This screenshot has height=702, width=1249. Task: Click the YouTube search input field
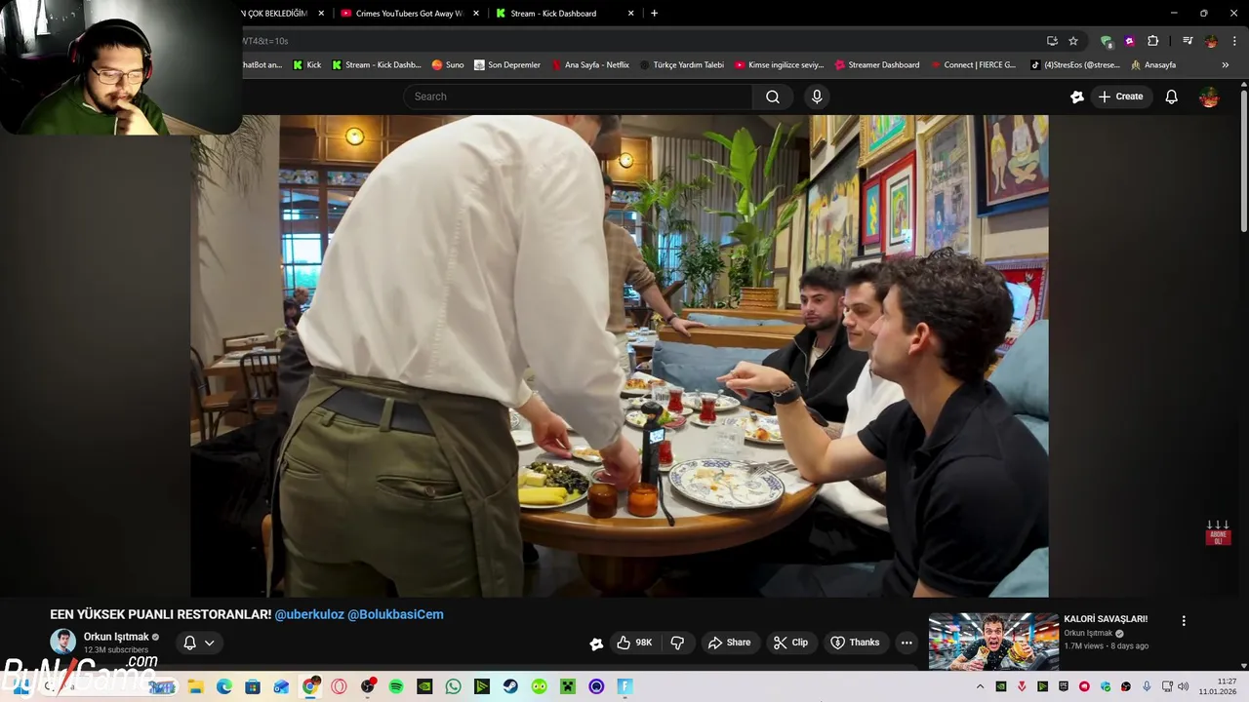point(578,97)
